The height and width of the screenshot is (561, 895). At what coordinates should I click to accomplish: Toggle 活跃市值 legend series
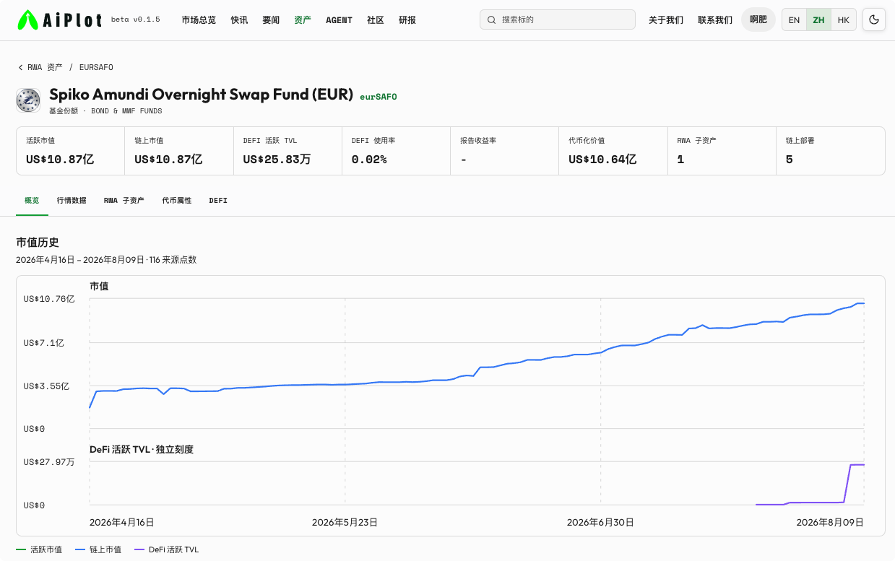coord(39,549)
